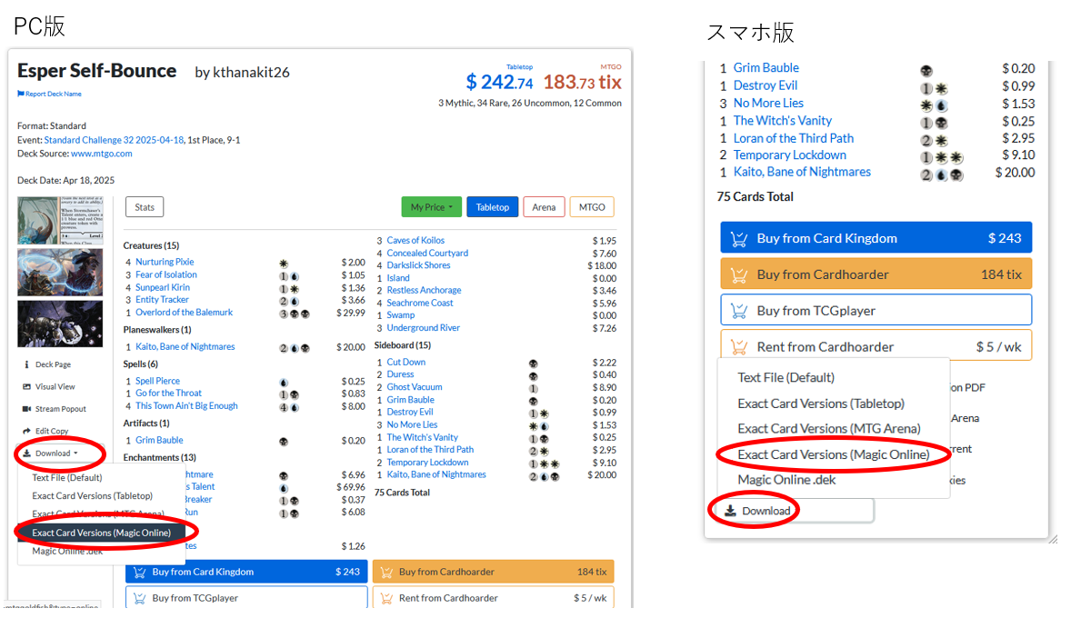This screenshot has width=1071, height=618.
Task: Click the Underground River land link
Action: coord(424,328)
